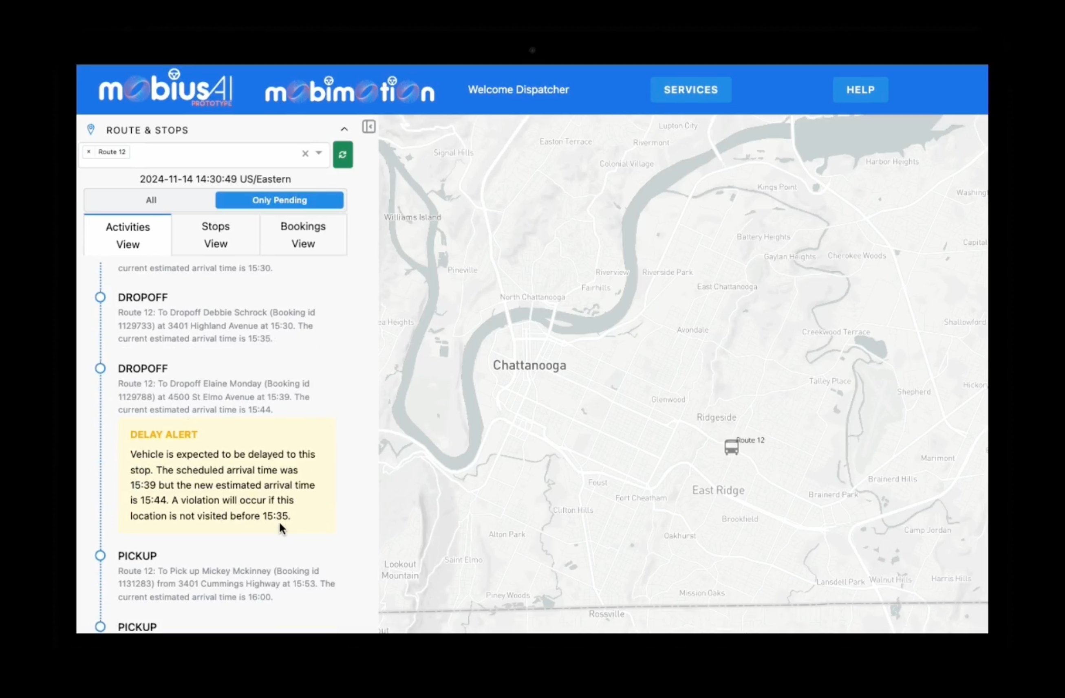The width and height of the screenshot is (1065, 698).
Task: Click the location pin icon beside Route & Stops
Action: click(91, 130)
